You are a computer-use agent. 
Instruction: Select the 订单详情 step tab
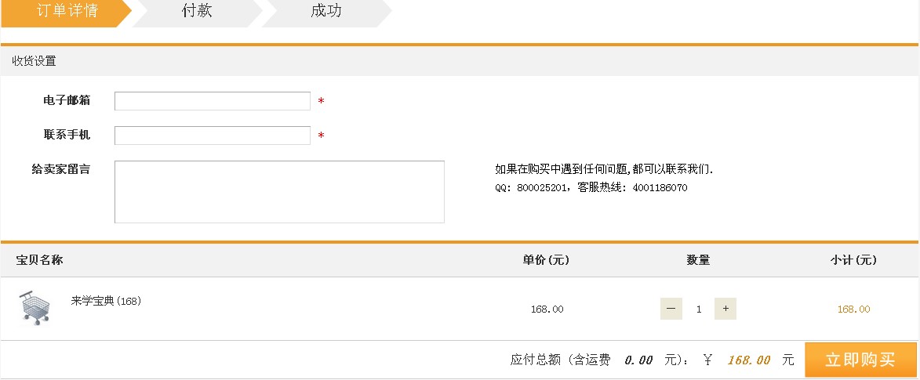[66, 11]
